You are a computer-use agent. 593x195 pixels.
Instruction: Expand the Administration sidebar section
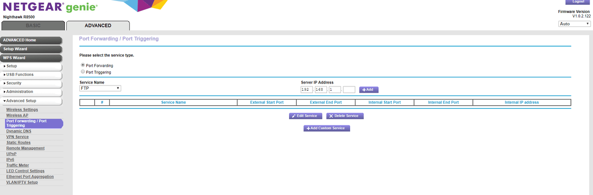pyautogui.click(x=31, y=92)
